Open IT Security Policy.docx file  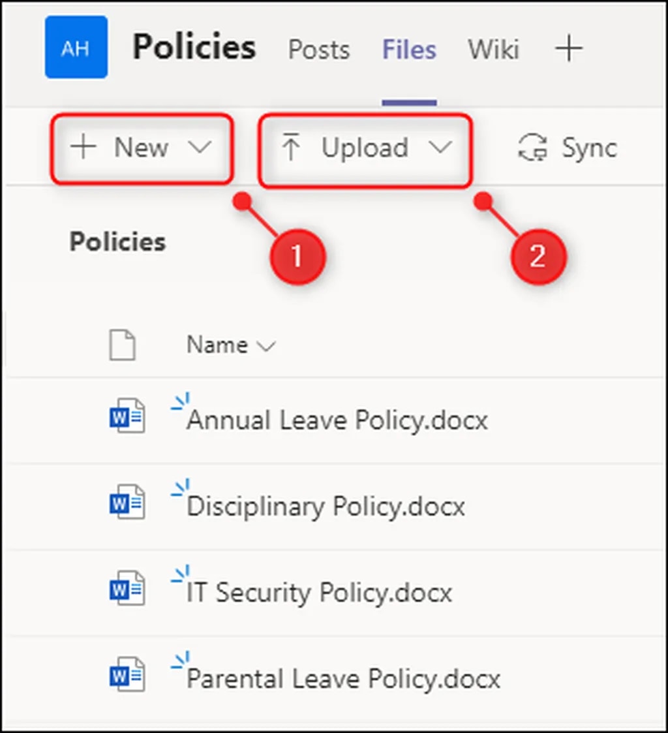(319, 593)
